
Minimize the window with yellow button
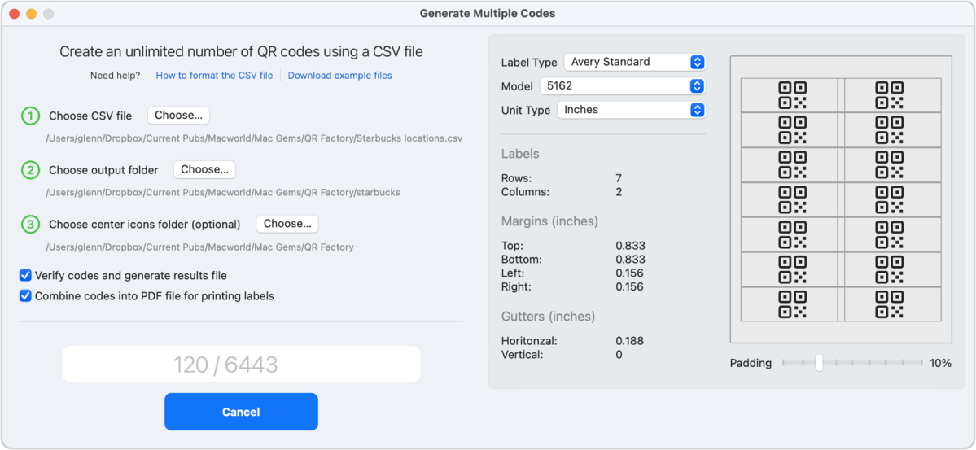(31, 14)
